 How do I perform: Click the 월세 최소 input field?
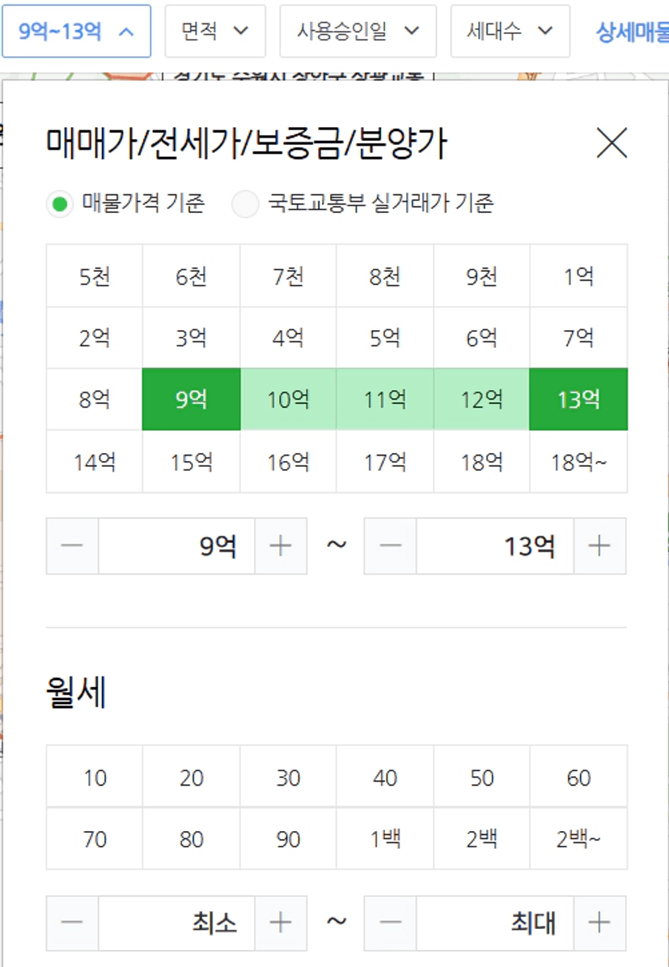tap(176, 923)
